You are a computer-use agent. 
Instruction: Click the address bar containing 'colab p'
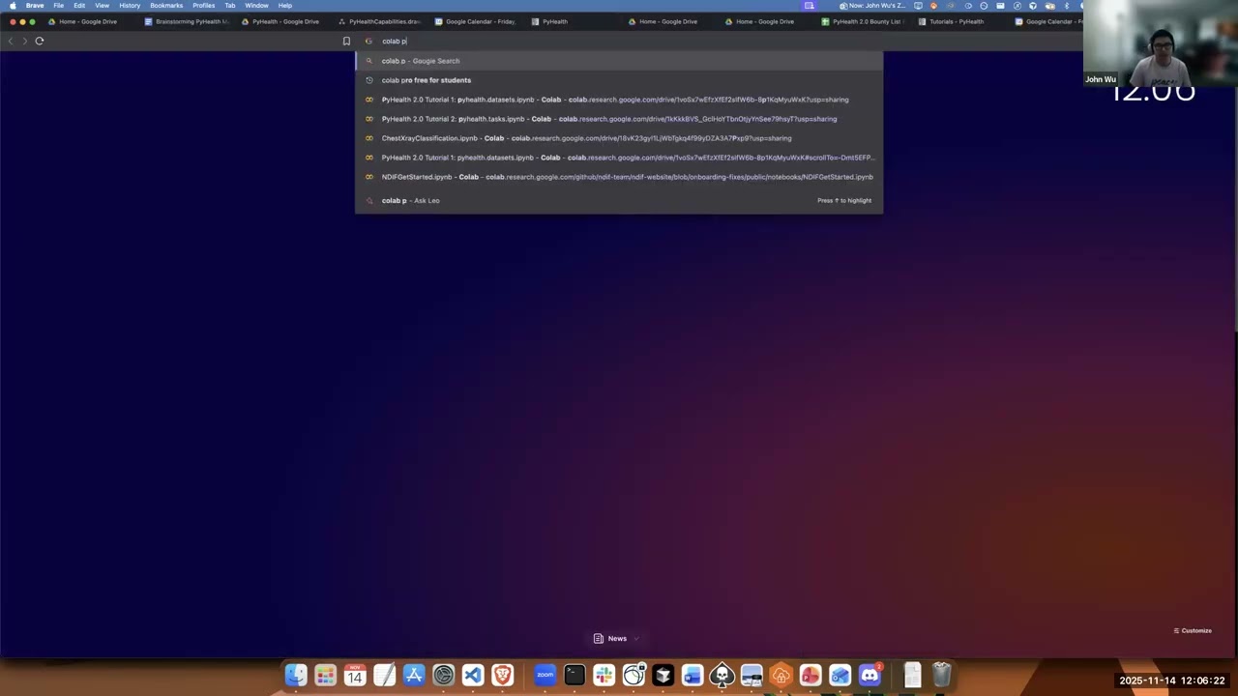click(x=619, y=41)
